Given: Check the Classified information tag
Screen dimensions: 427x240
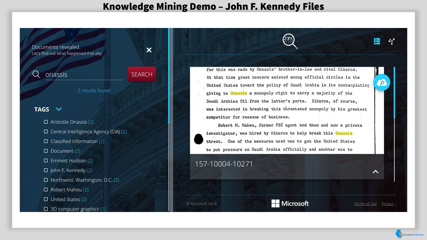Looking at the screenshot, I should 46,141.
